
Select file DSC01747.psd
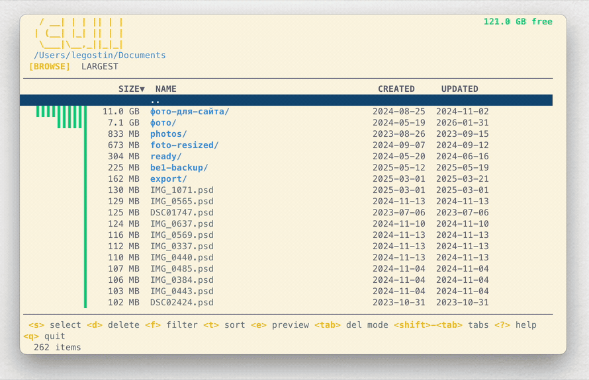(x=182, y=213)
